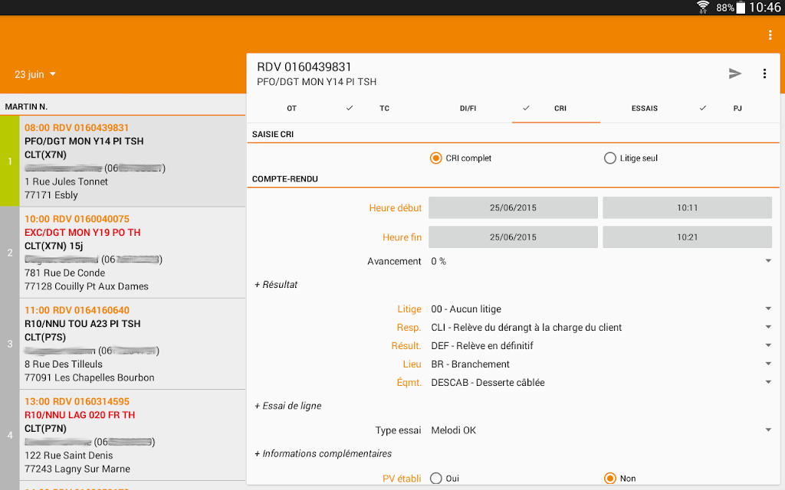Open the 23 juin date dropdown
This screenshot has height=490, width=785.
[x=35, y=74]
